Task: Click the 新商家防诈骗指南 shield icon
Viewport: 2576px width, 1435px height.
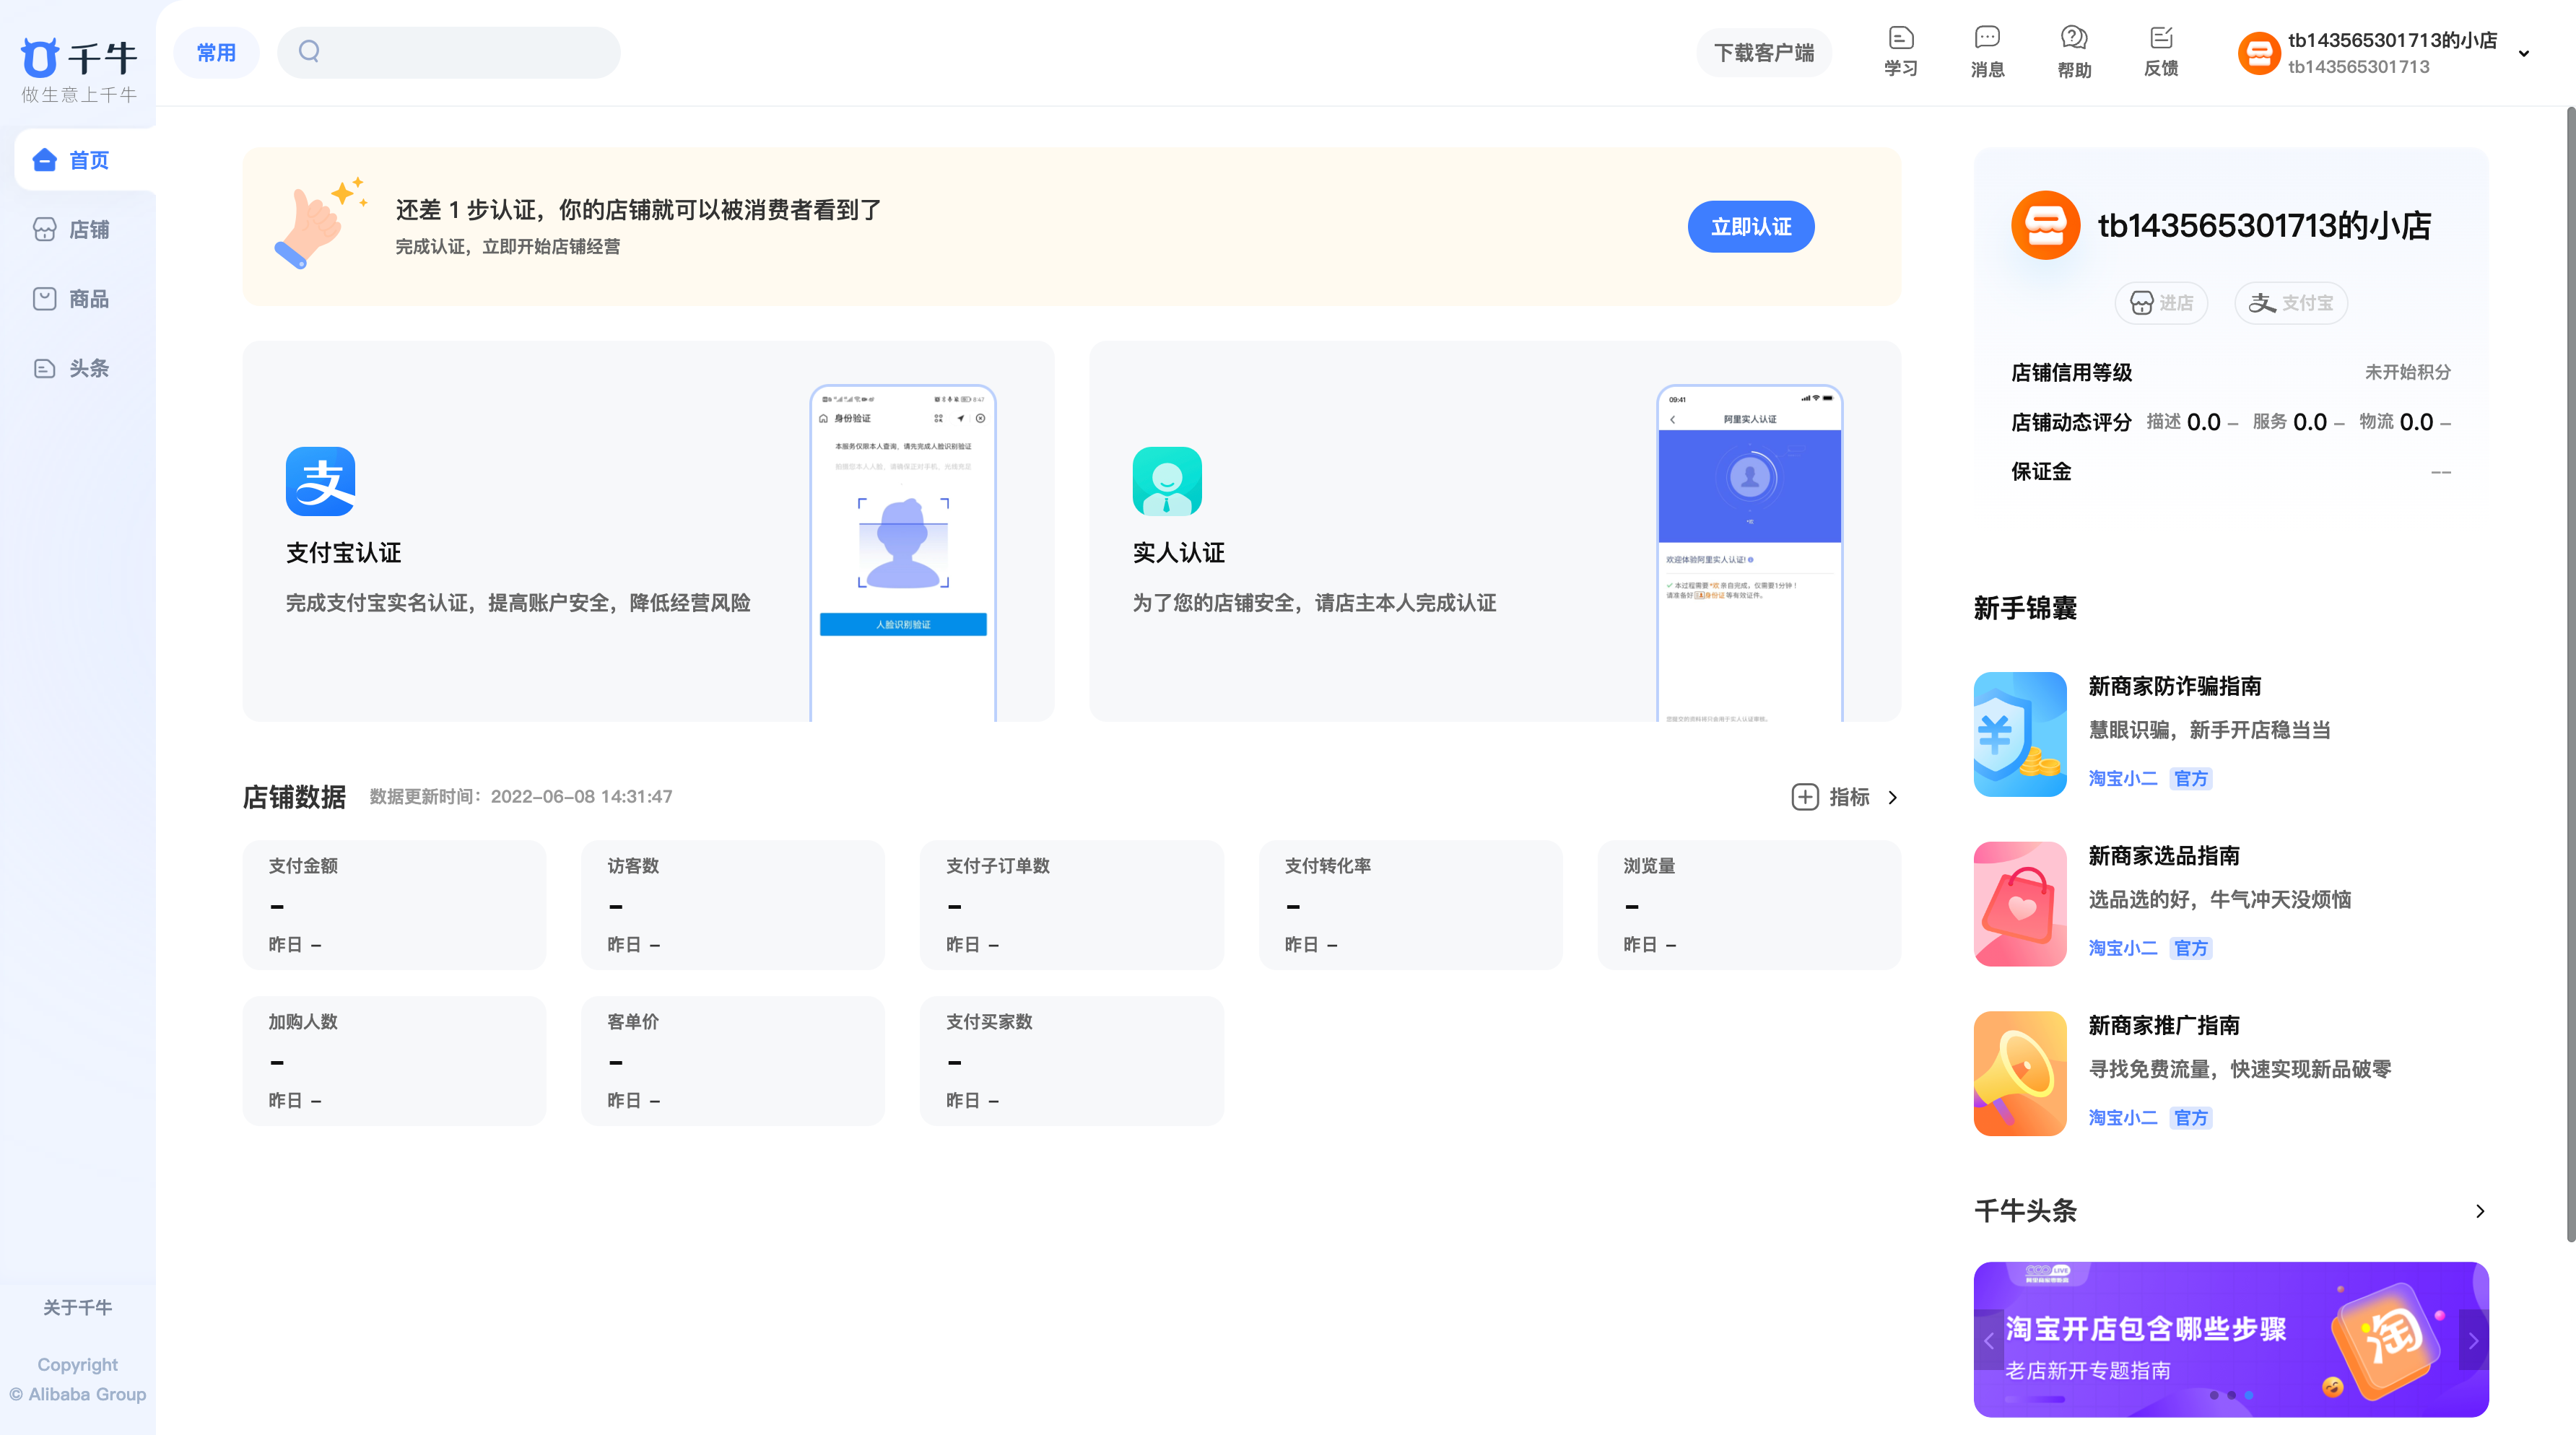Action: (x=2020, y=734)
